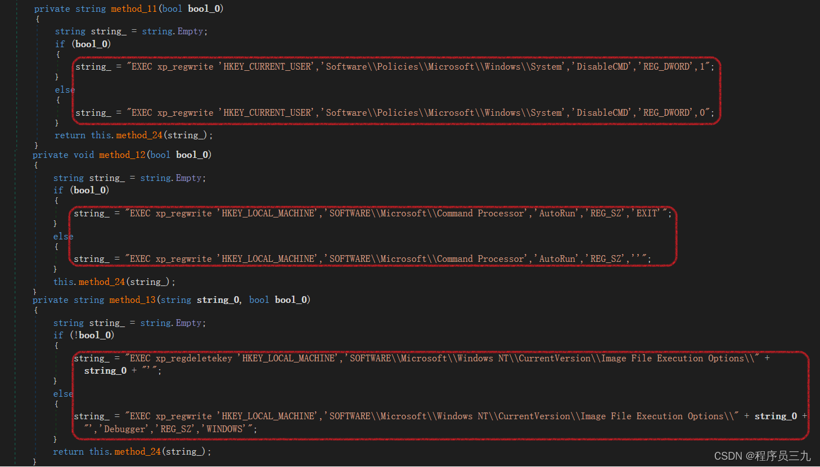This screenshot has height=467, width=820.
Task: Click 'if (bool_0)' inside method_12
Action: pyautogui.click(x=82, y=191)
